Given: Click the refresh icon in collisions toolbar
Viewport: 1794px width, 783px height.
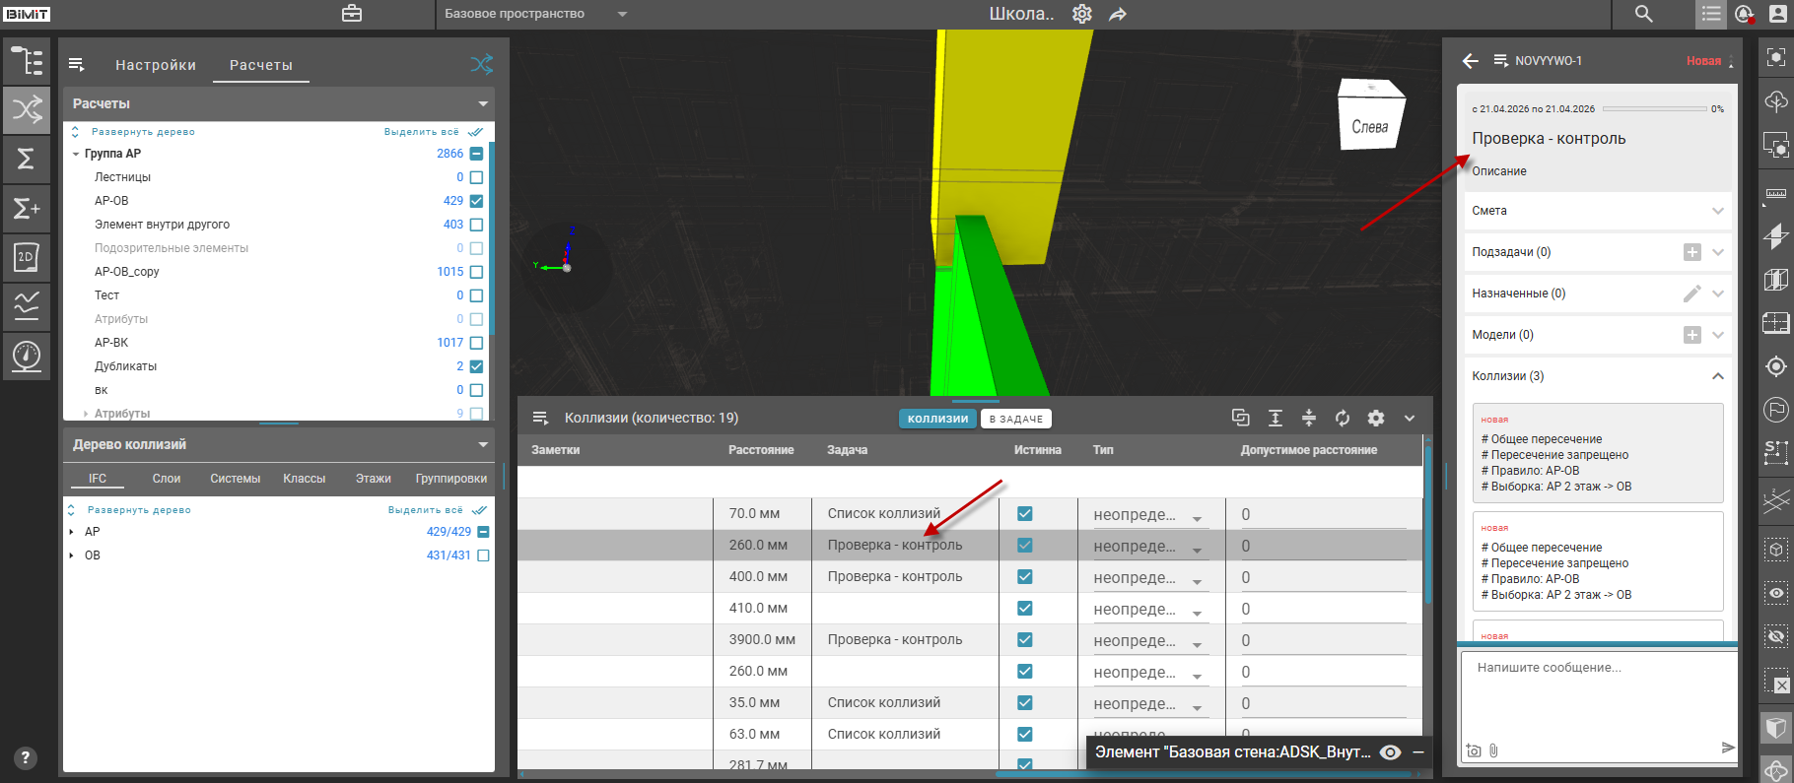Looking at the screenshot, I should point(1343,418).
